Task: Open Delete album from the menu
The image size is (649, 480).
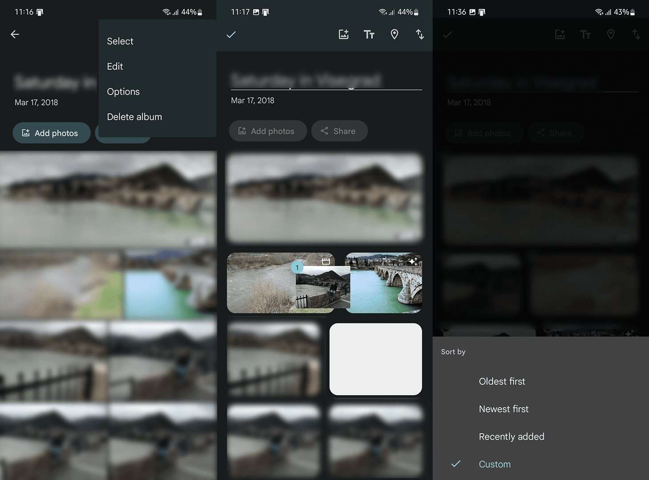Action: tap(134, 116)
